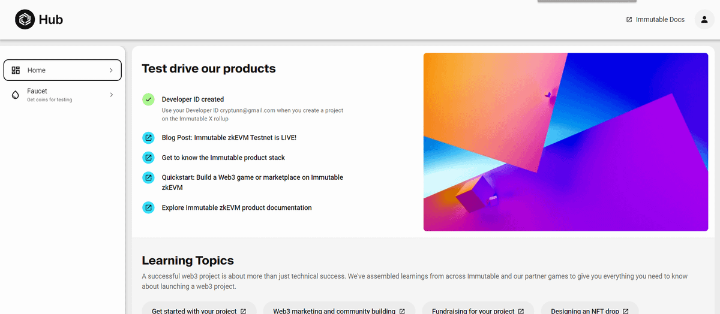720x314 pixels.
Task: Click icon next to Get to know product stack
Action: coord(148,158)
